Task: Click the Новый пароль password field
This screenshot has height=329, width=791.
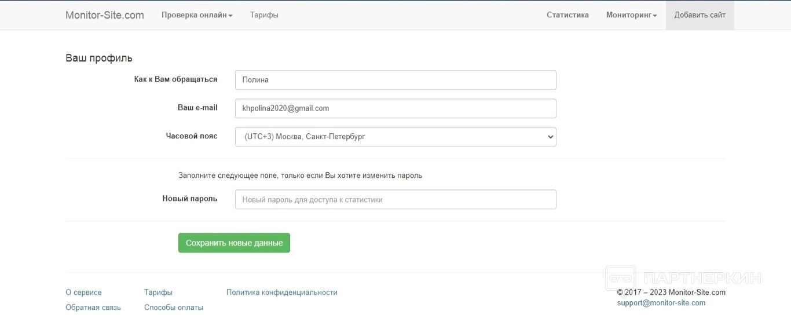Action: pyautogui.click(x=395, y=199)
